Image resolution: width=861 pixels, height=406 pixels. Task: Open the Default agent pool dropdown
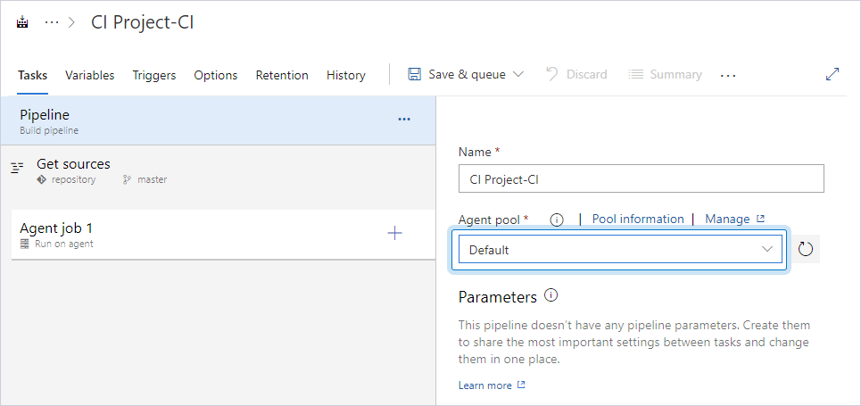[620, 250]
